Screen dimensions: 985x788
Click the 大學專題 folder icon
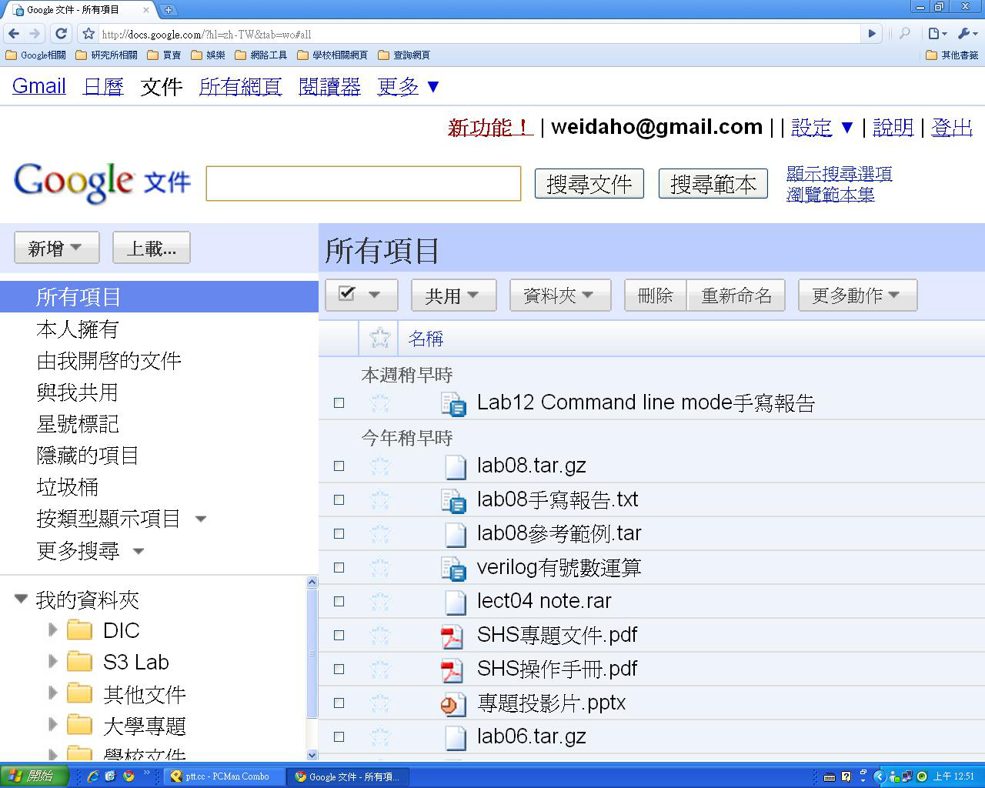point(79,726)
